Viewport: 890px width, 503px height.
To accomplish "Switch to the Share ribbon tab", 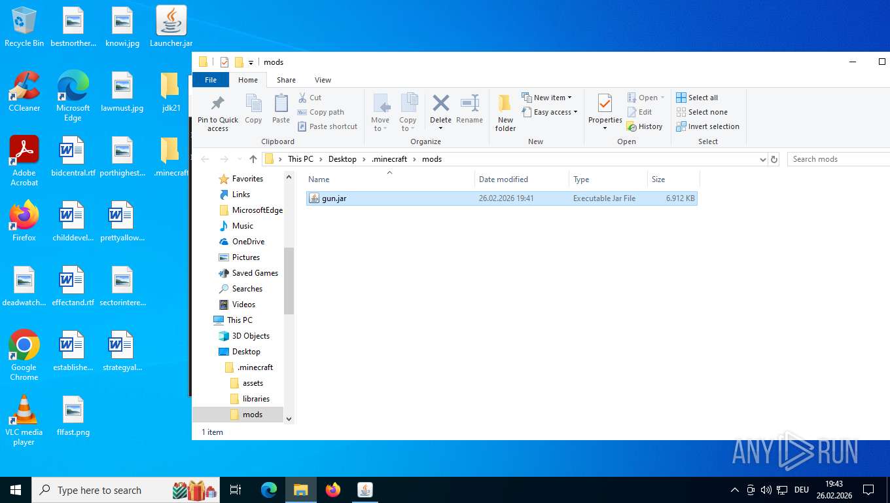I will [286, 80].
